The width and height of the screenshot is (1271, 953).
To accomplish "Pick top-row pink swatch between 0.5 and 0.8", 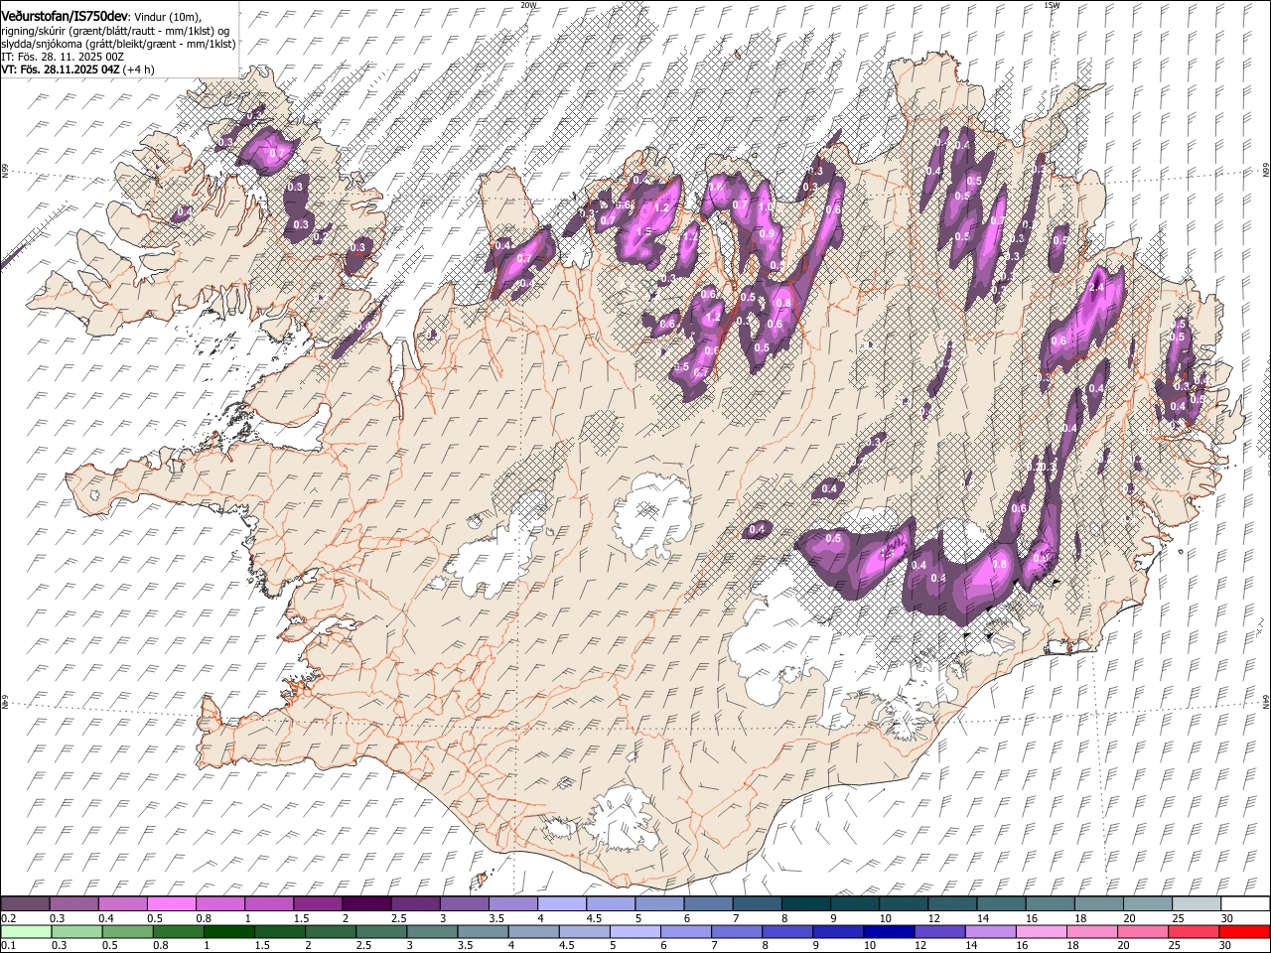I will [172, 904].
